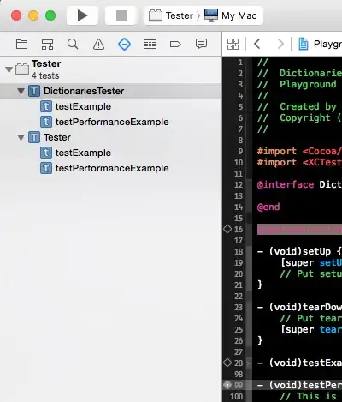Collapse the DictionariesTester class triangle

21,91
